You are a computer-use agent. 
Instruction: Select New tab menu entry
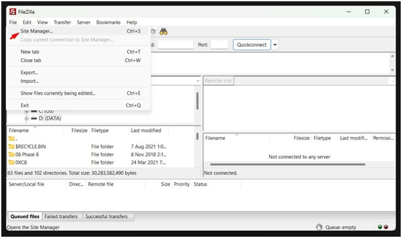78,51
